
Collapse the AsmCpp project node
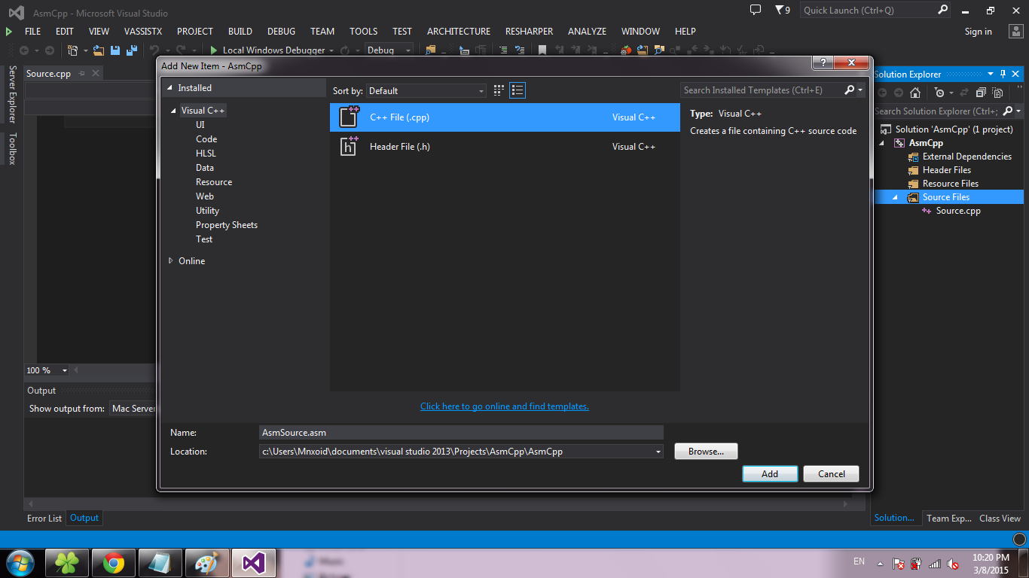click(882, 143)
